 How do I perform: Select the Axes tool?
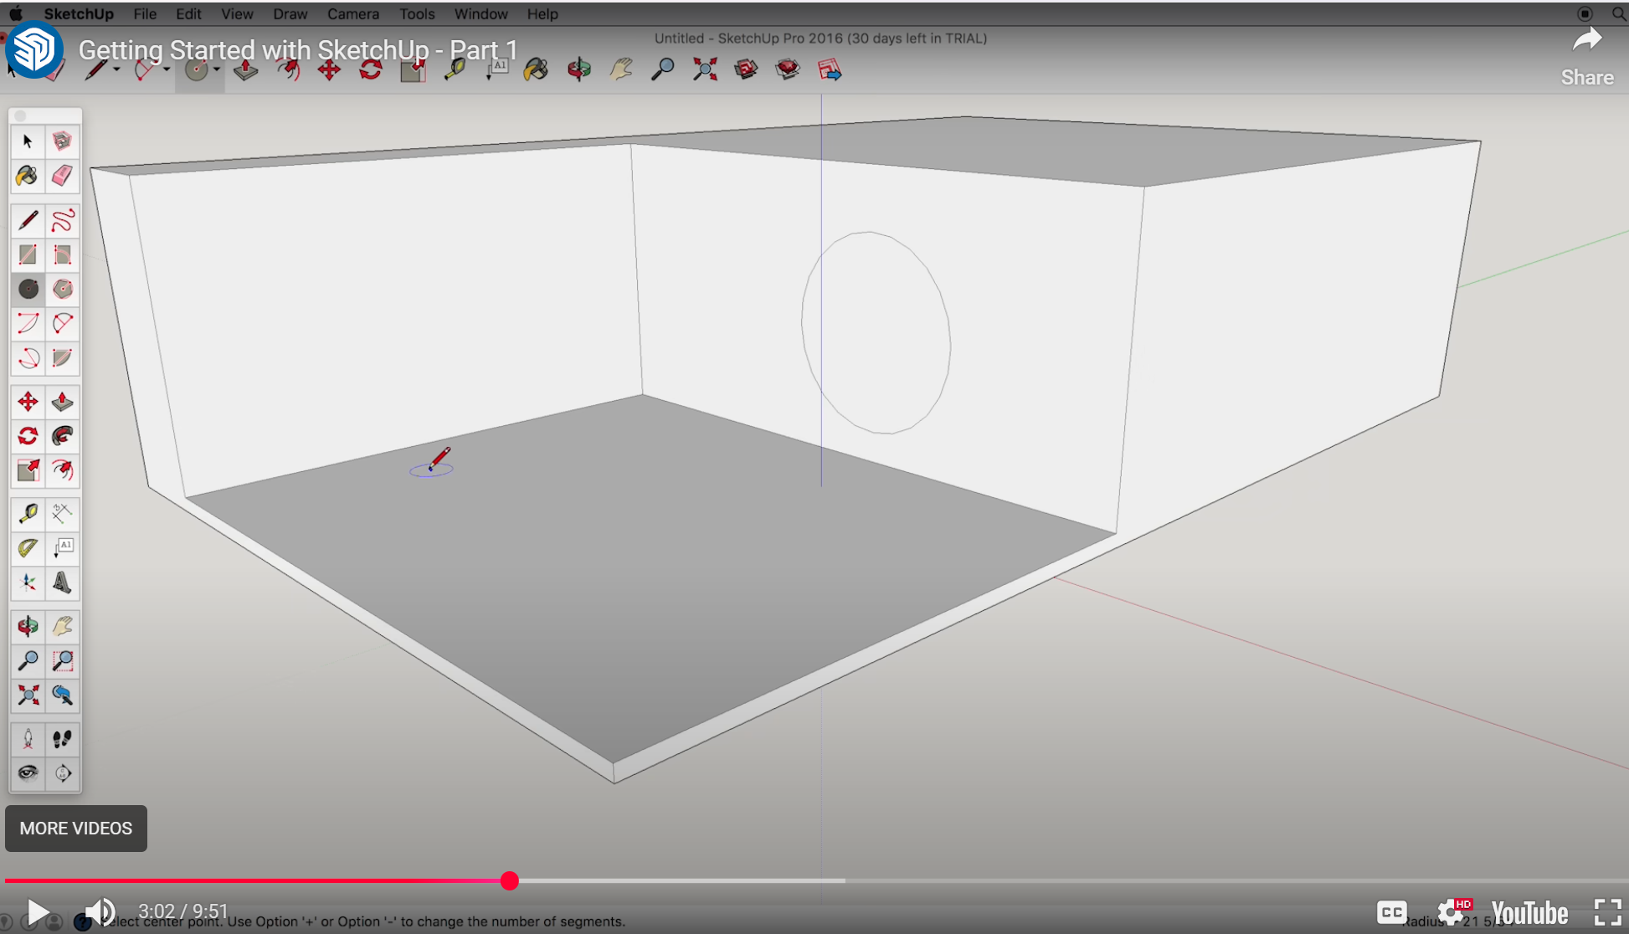(28, 582)
